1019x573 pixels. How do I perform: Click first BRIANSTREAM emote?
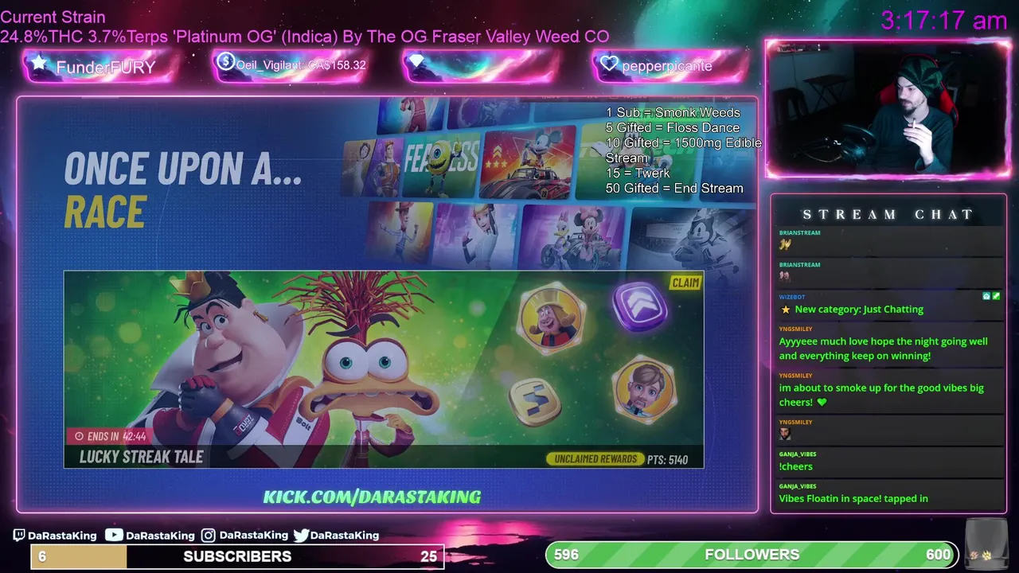[x=785, y=244]
